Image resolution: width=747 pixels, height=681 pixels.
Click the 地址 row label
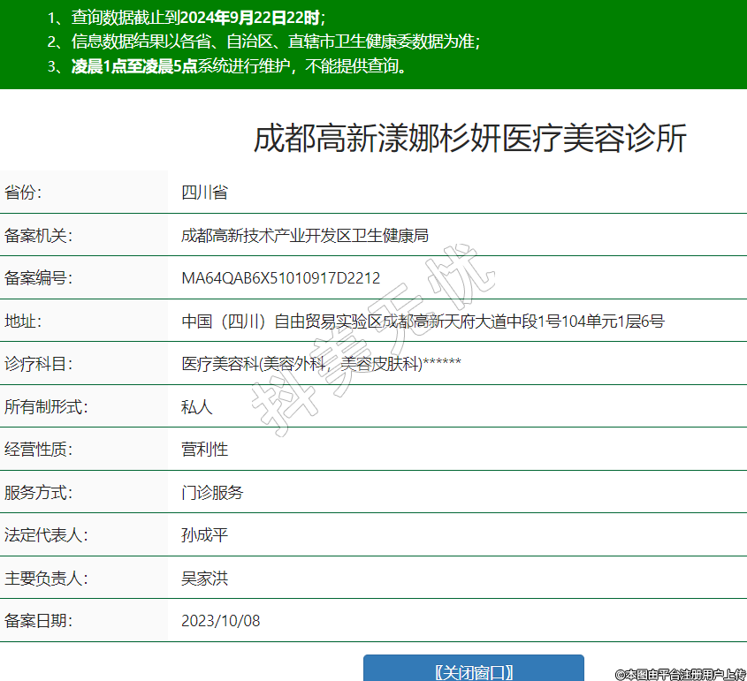[x=23, y=321]
